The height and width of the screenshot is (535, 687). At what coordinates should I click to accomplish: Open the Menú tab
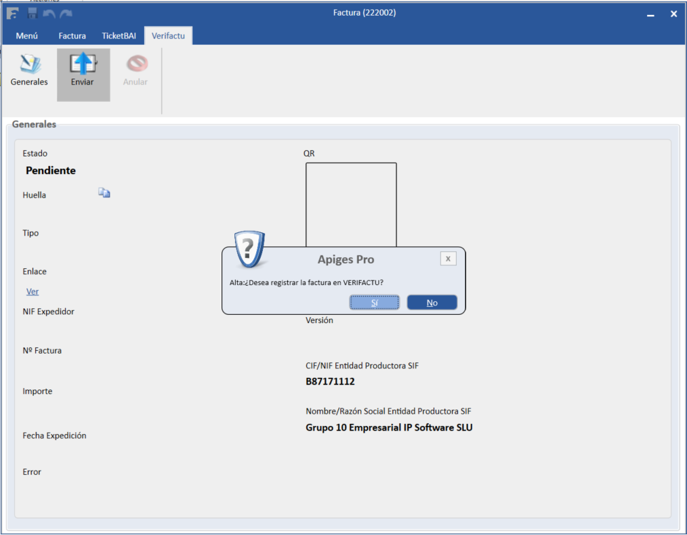pos(26,36)
